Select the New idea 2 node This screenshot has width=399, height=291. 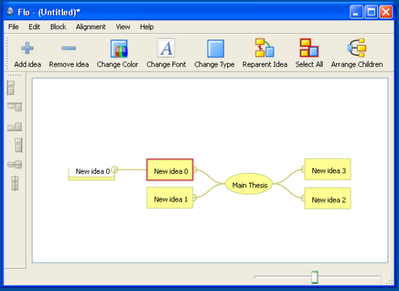pos(328,198)
